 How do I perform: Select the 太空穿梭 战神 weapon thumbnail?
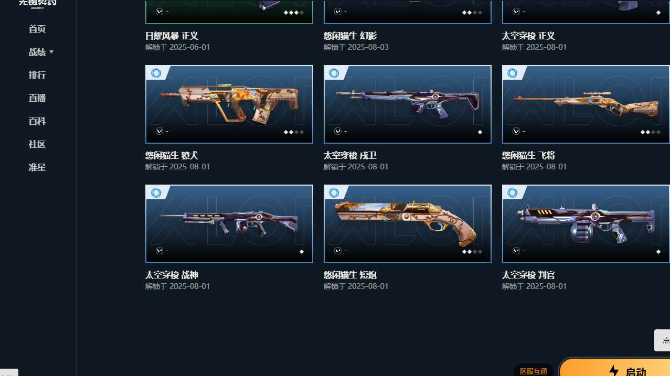pyautogui.click(x=229, y=224)
